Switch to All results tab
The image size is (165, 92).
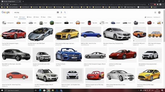[16, 17]
